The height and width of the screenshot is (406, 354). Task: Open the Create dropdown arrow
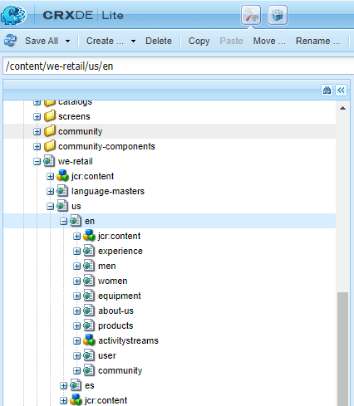[x=133, y=42]
